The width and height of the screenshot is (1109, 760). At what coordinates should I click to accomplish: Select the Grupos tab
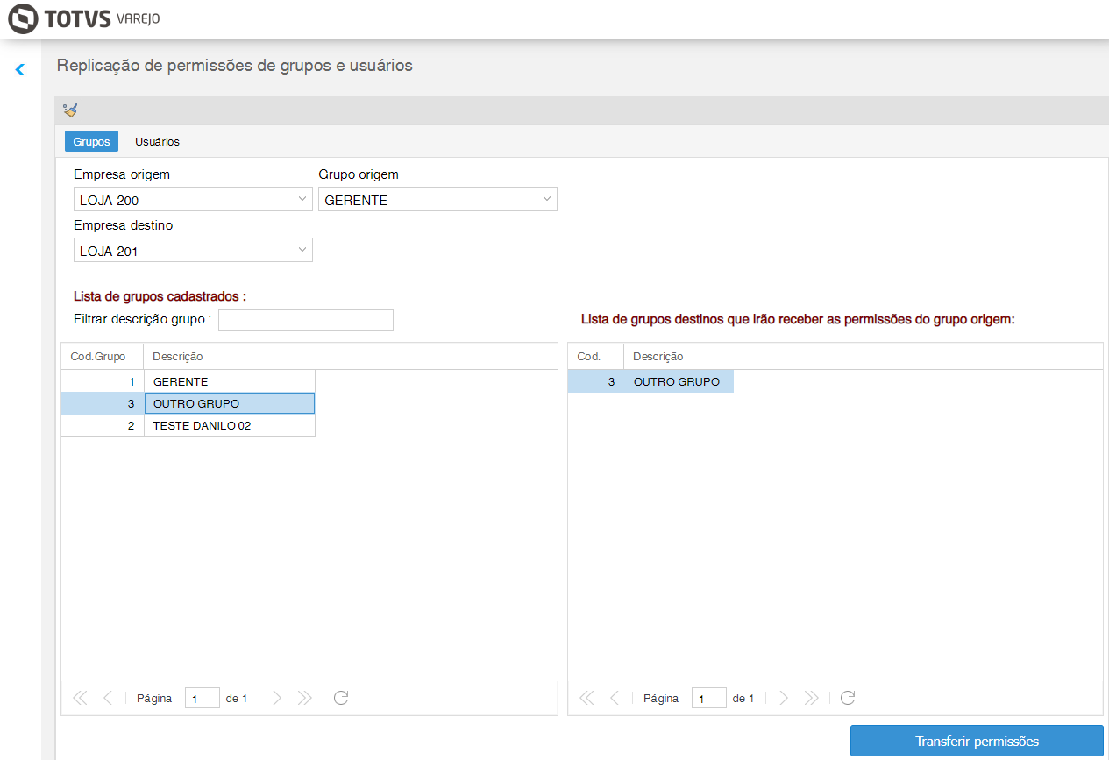(x=91, y=141)
